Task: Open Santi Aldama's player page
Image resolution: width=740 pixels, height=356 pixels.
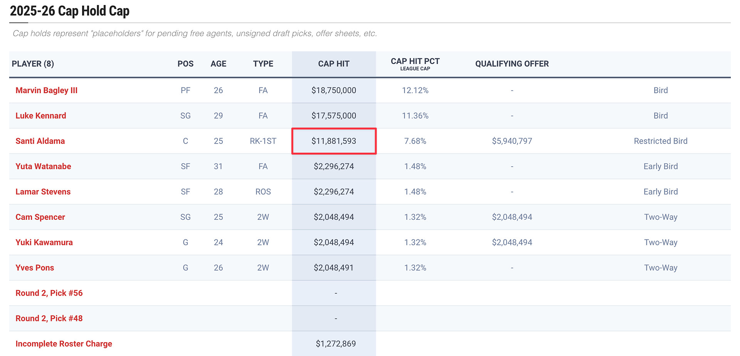Action: (40, 141)
